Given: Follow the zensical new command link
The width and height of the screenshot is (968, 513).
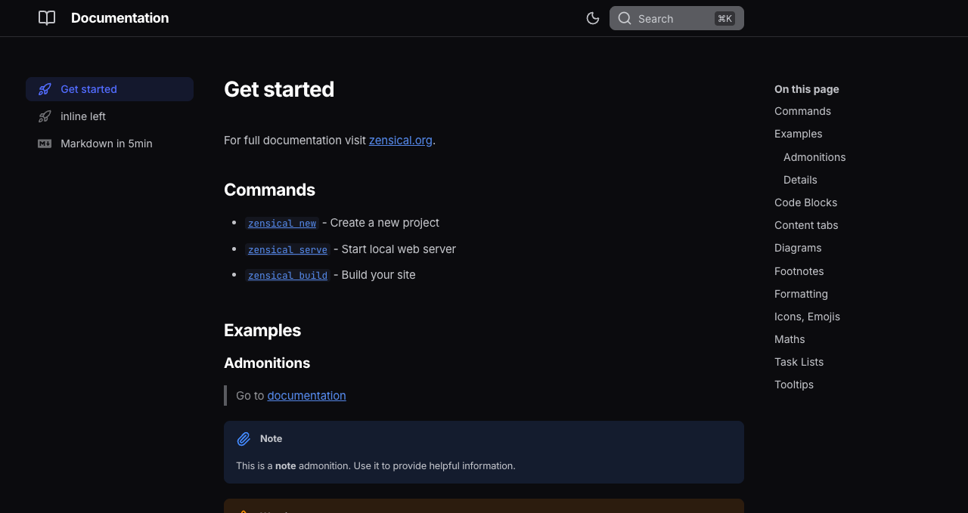Looking at the screenshot, I should tap(282, 224).
